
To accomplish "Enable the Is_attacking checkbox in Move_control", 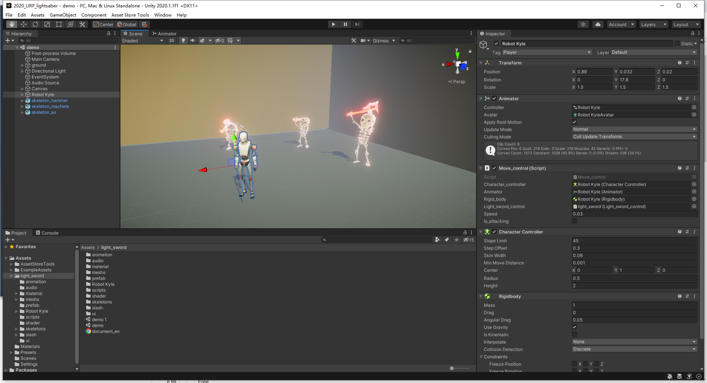I will point(574,221).
